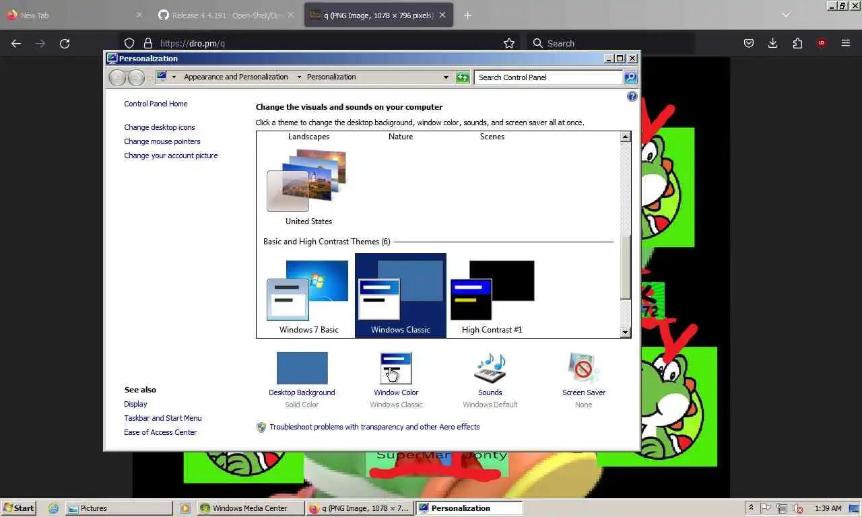Click the Action Center flag tray icon
862x517 pixels.
tap(766, 508)
